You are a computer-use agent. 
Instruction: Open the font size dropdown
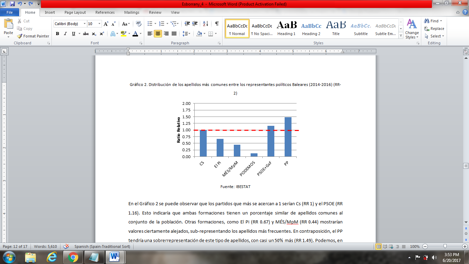100,24
